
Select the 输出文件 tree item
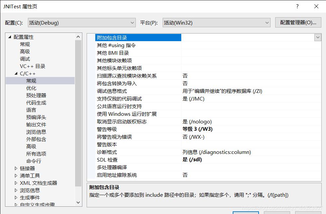pos(36,124)
